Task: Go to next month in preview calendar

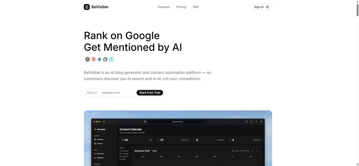Action: pos(257,151)
